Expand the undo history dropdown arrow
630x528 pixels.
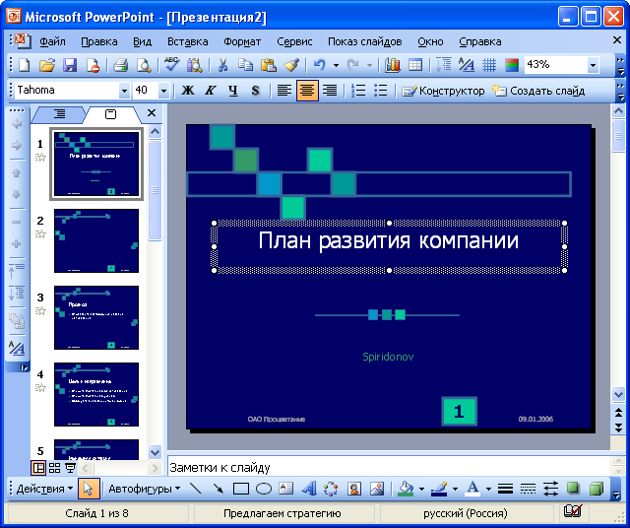[x=336, y=65]
